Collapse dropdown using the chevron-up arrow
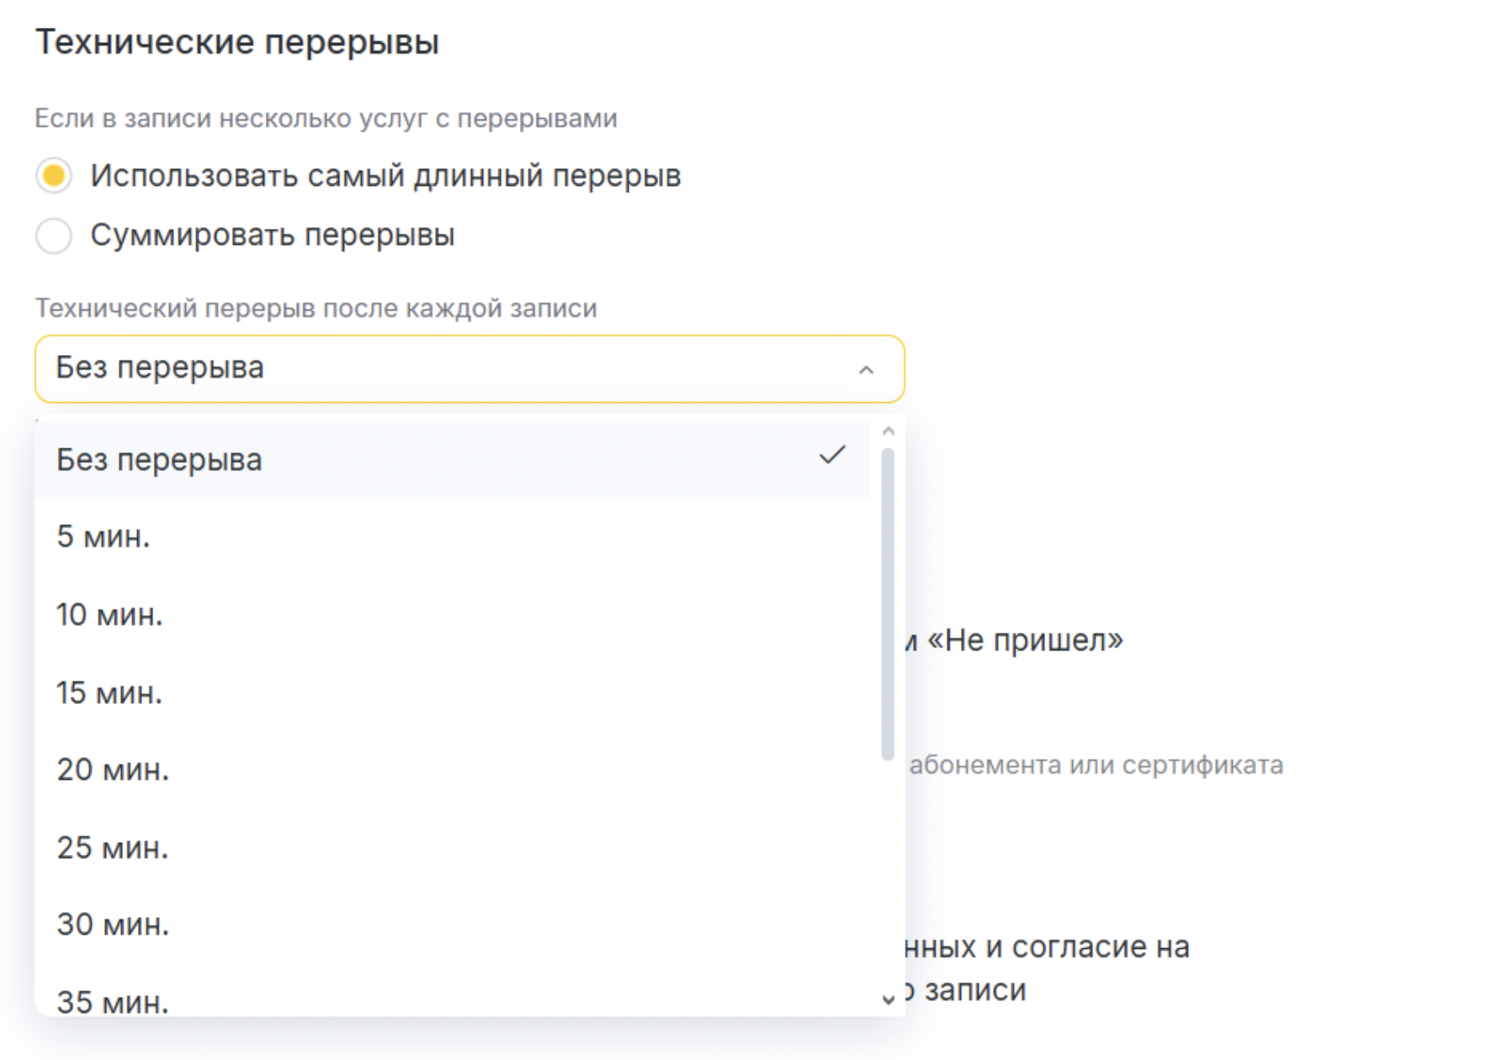Viewport: 1486px width, 1060px height. tap(866, 369)
